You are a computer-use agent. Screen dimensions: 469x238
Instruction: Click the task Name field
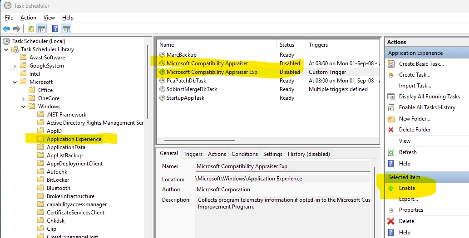click(x=283, y=167)
